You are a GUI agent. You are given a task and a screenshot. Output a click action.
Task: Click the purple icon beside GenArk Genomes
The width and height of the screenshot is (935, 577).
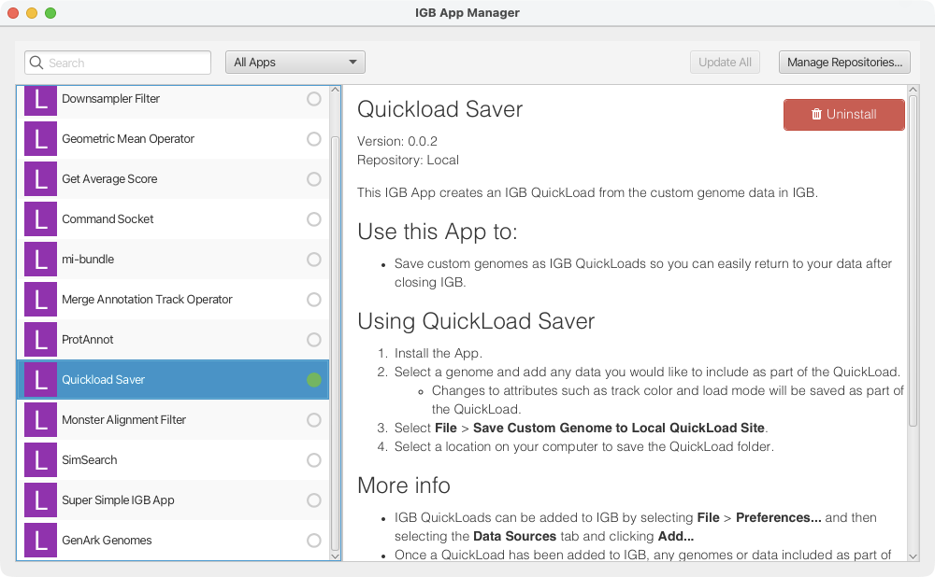pos(40,541)
